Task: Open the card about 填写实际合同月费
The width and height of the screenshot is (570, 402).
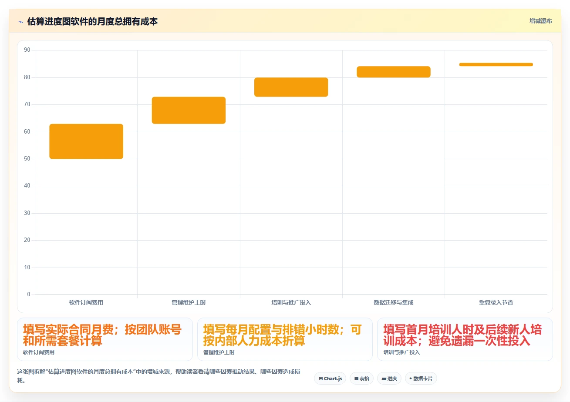Action: pyautogui.click(x=105, y=339)
